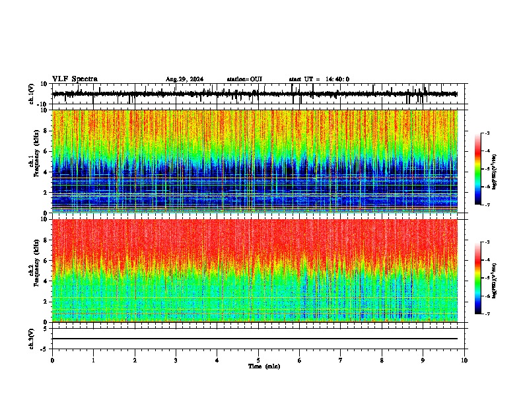Click the ch.1 spectrogram color scale bar
Image resolution: width=523 pixels, height=404 pixels.
coord(477,169)
